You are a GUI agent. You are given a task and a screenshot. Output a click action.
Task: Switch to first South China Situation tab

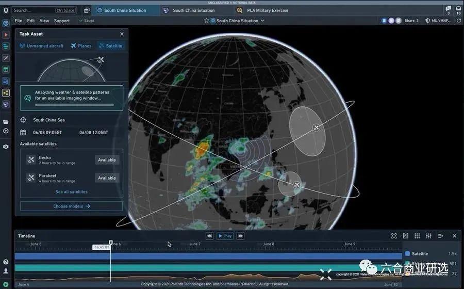(x=125, y=10)
